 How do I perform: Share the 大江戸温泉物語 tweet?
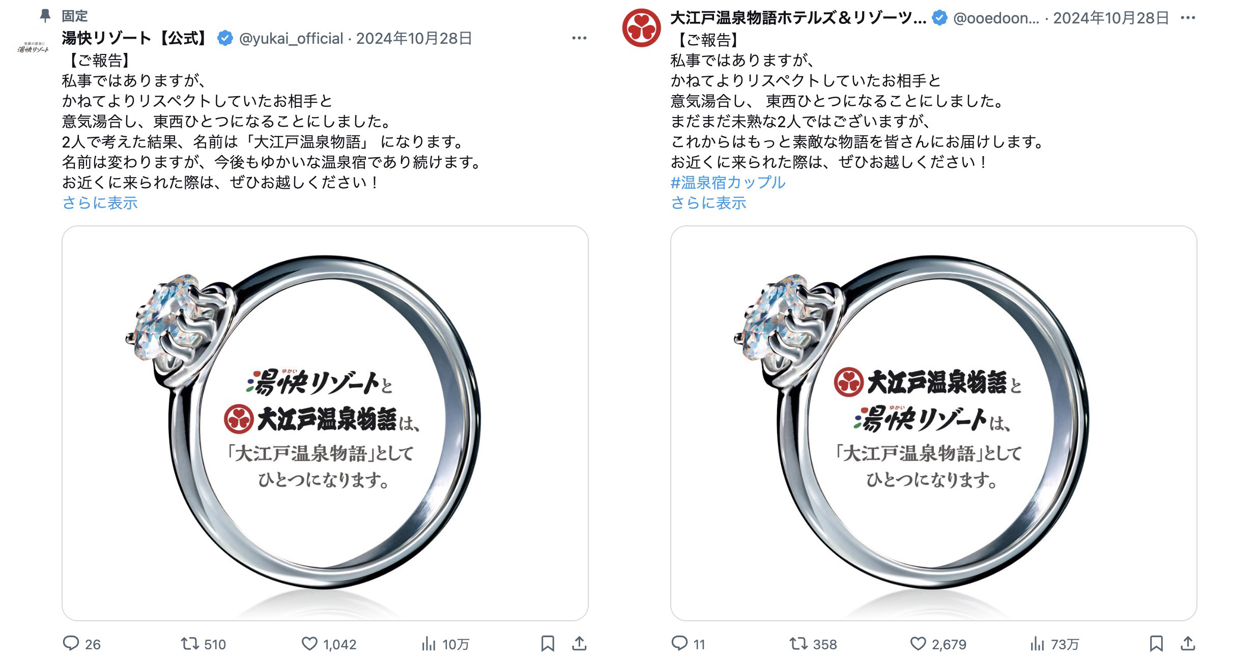click(1188, 644)
